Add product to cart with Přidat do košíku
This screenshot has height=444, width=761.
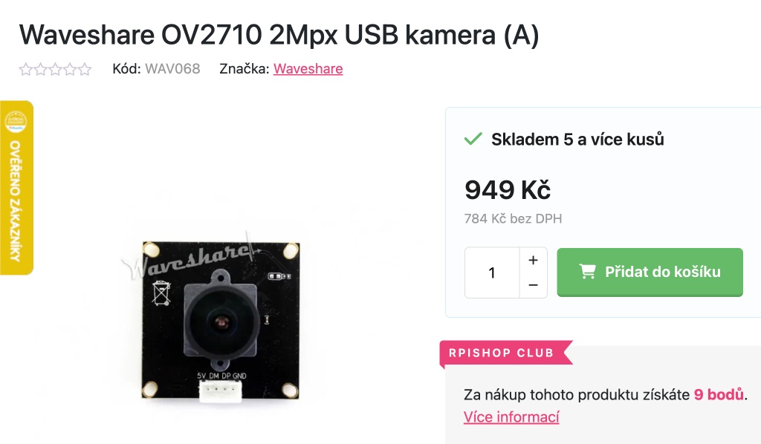click(650, 272)
